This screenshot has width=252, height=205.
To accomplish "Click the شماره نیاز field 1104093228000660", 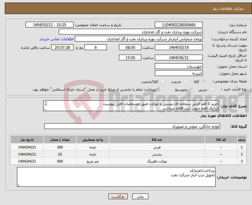I will click(178, 25).
